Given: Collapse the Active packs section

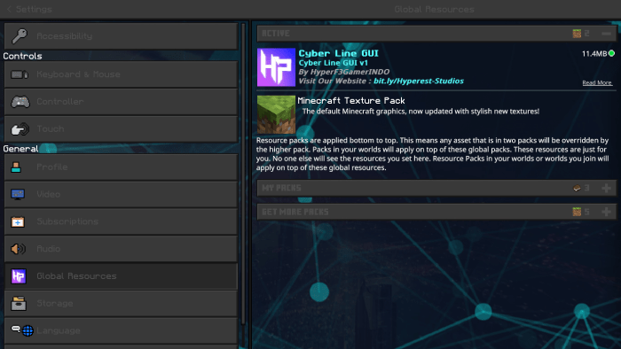Looking at the screenshot, I should [606, 34].
